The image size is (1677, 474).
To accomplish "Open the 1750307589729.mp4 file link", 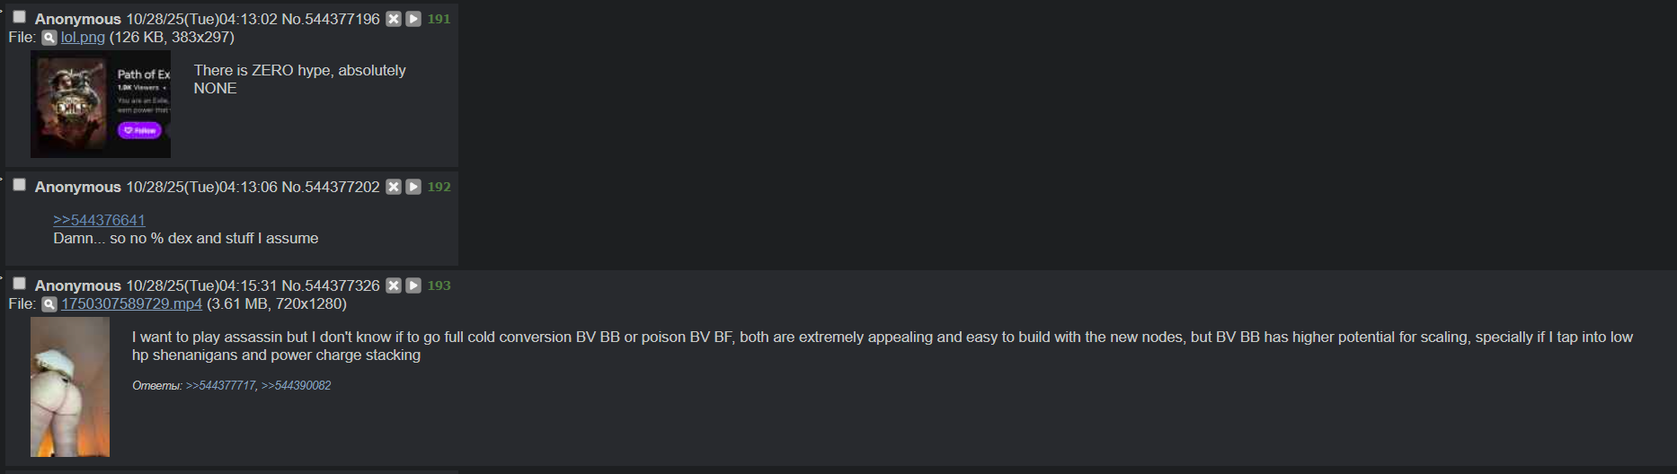I will pos(131,303).
